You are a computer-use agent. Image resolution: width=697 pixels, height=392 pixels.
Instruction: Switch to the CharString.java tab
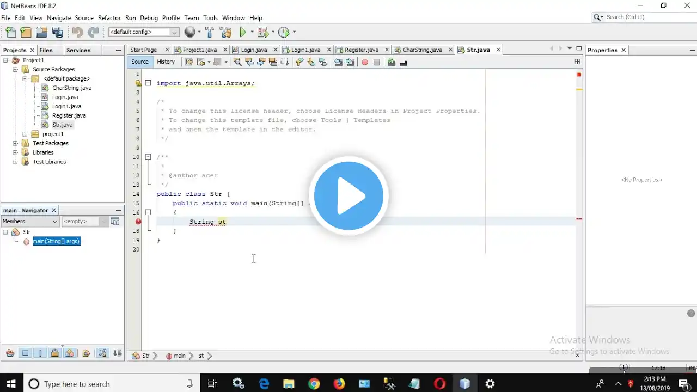point(422,50)
